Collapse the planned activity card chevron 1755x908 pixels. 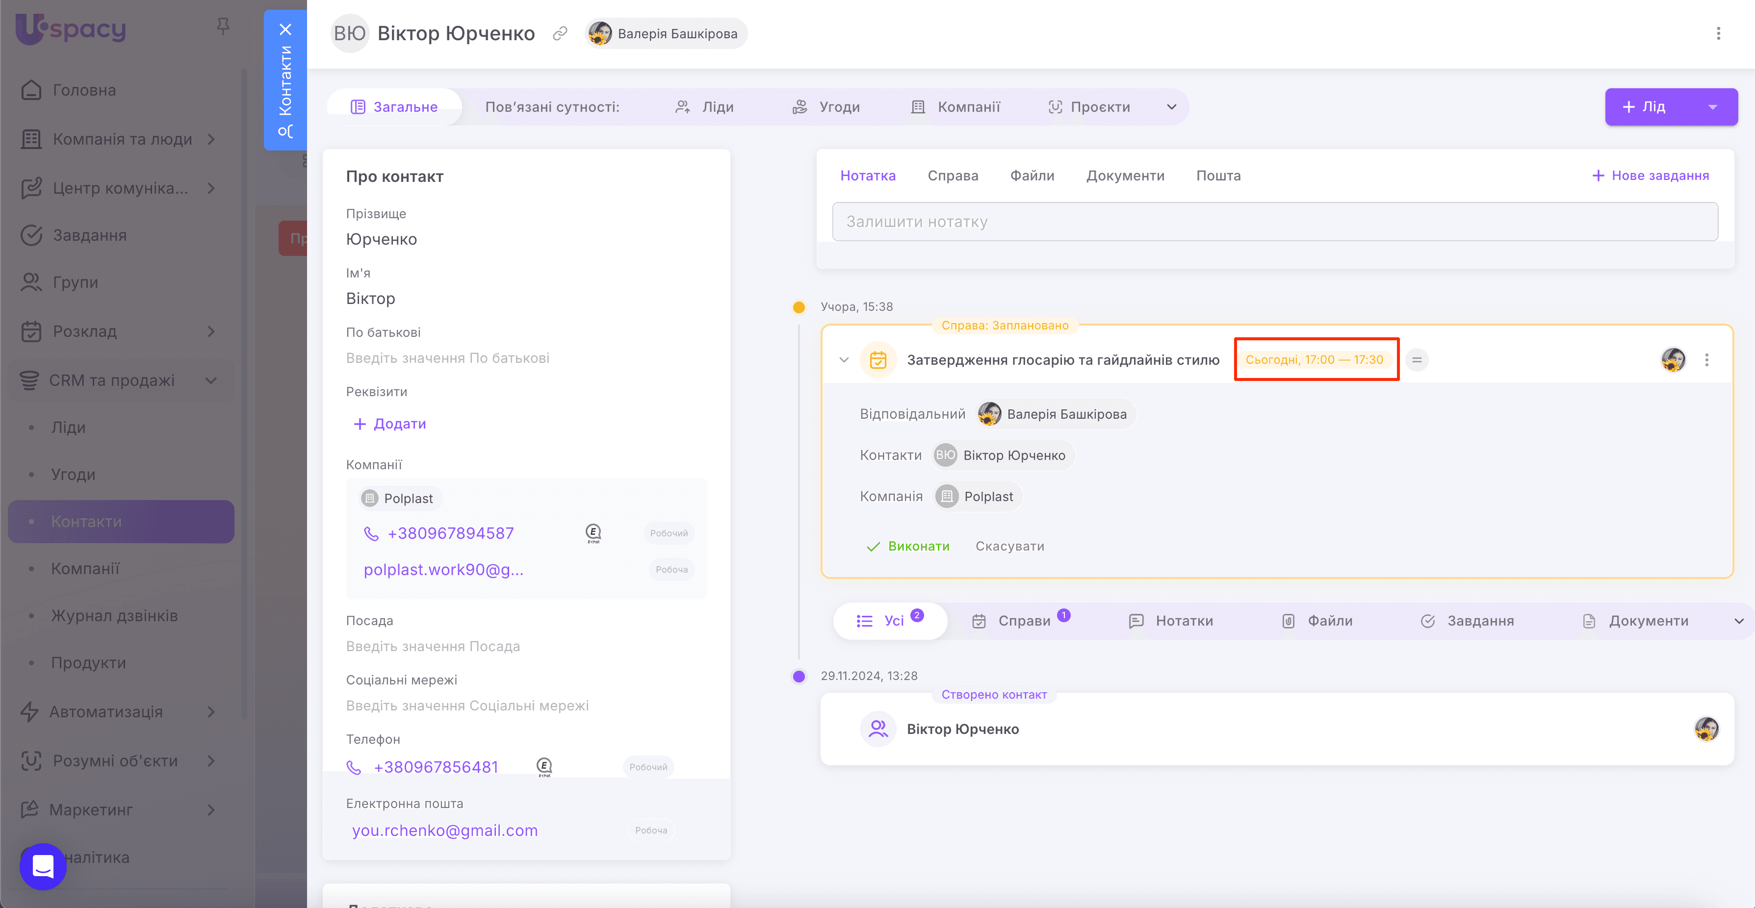point(844,360)
